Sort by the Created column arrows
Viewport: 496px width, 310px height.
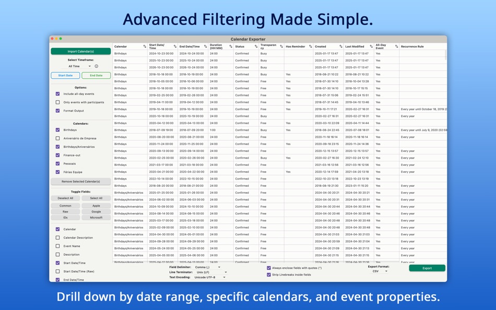tap(341, 46)
